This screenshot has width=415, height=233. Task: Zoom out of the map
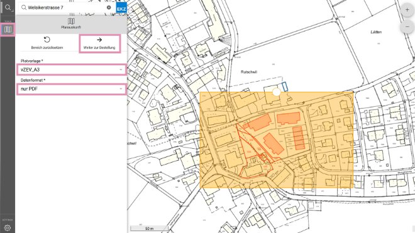407,27
